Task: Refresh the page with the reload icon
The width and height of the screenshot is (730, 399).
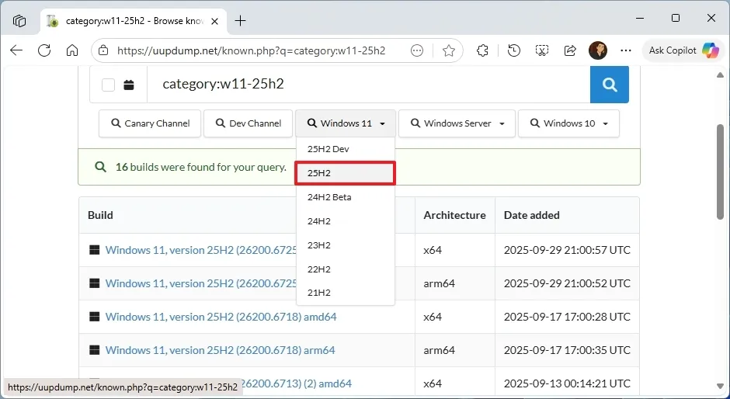Action: coord(44,50)
